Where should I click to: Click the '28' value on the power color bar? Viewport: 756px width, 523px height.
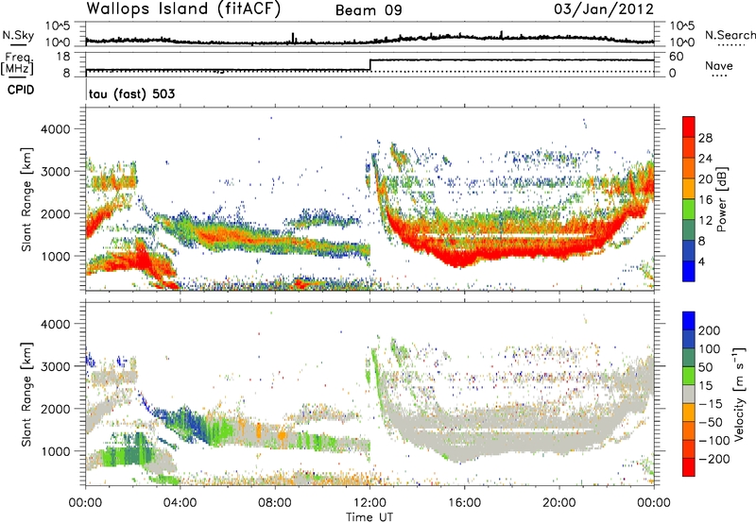705,138
